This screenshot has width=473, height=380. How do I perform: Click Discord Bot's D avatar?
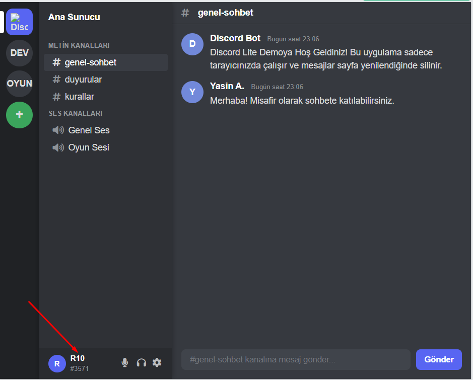pos(192,44)
